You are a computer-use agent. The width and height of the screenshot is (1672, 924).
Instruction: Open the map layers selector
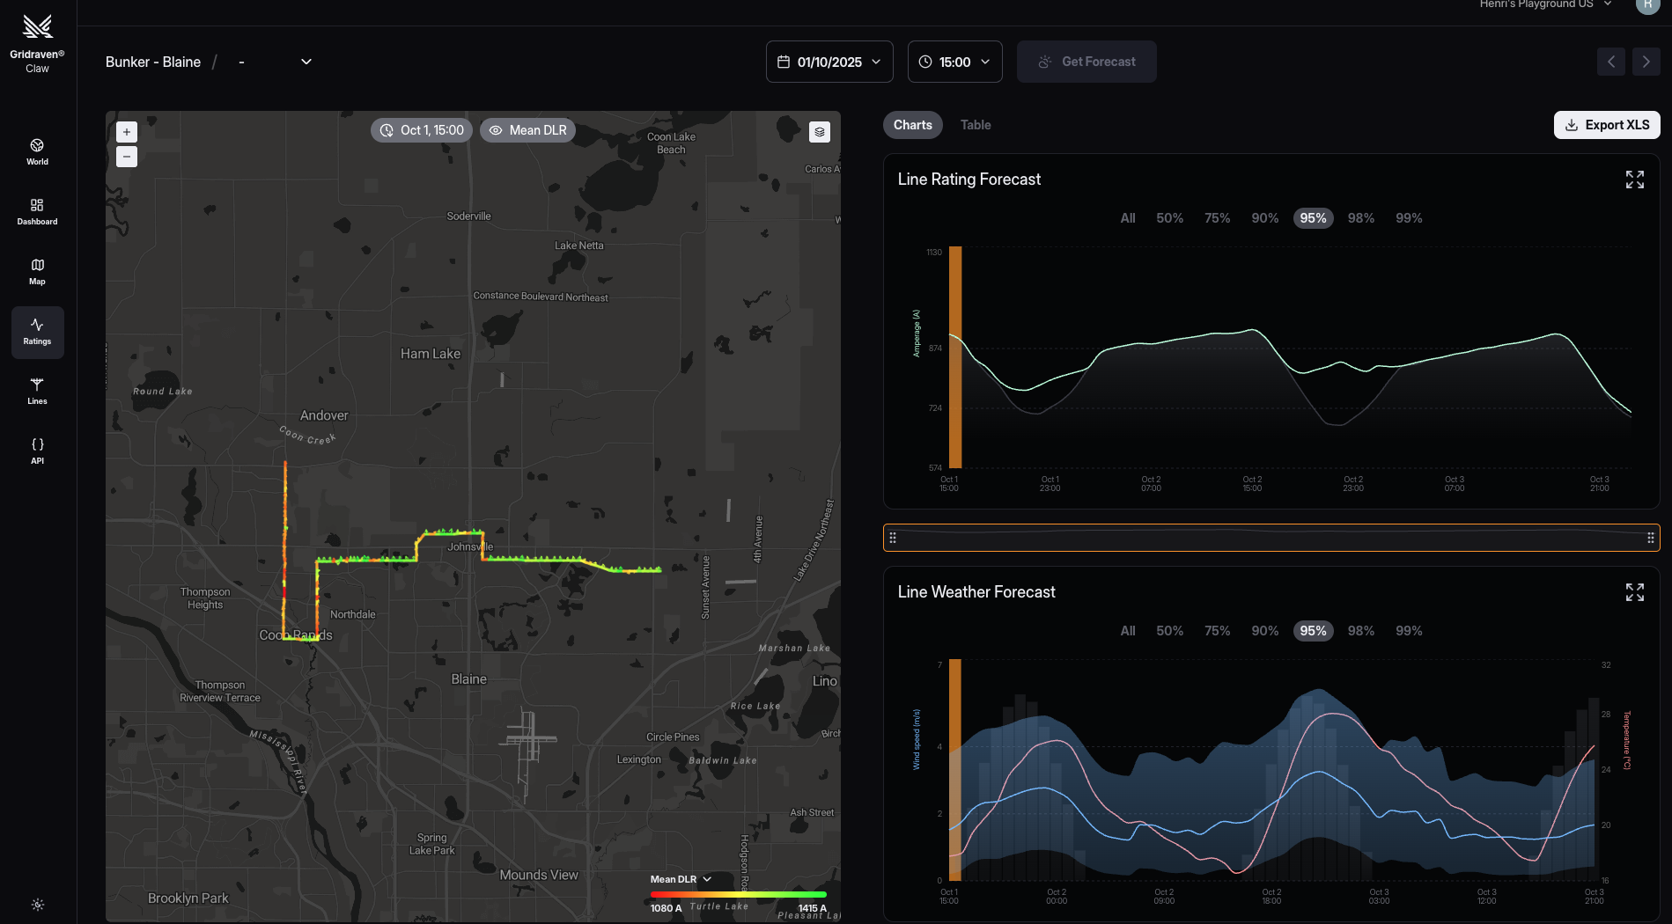pos(820,132)
